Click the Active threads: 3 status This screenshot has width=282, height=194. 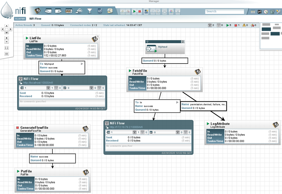25,25
